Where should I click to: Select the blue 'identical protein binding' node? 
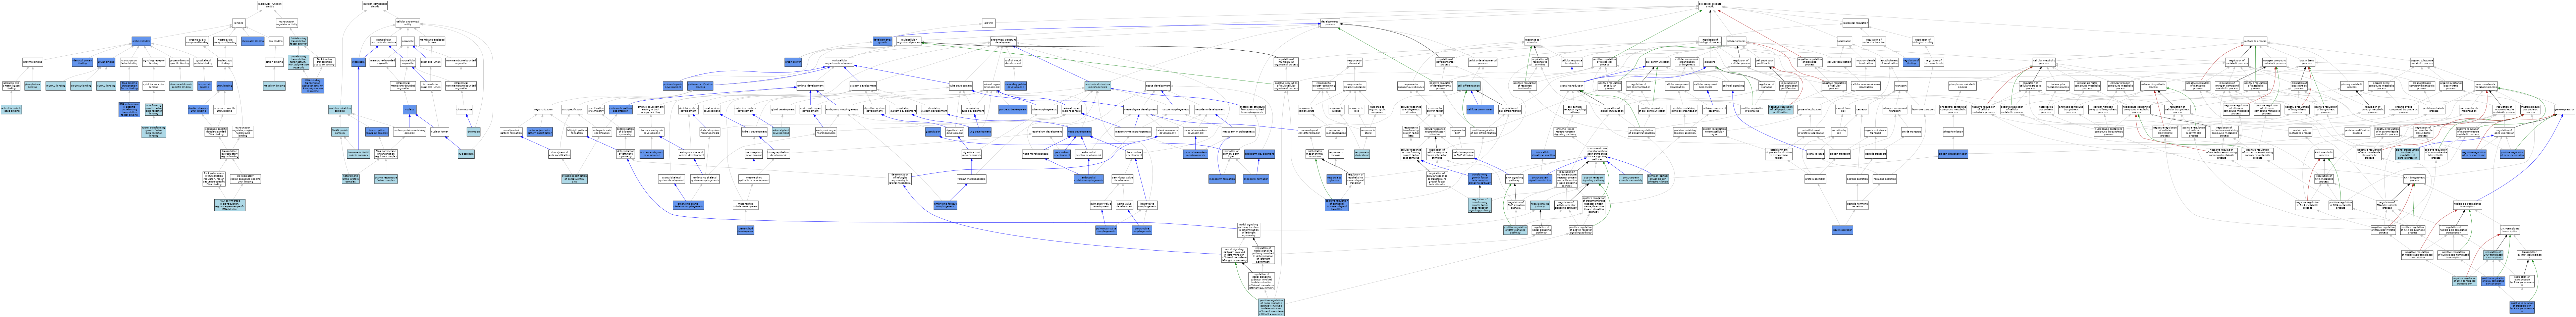[x=82, y=62]
